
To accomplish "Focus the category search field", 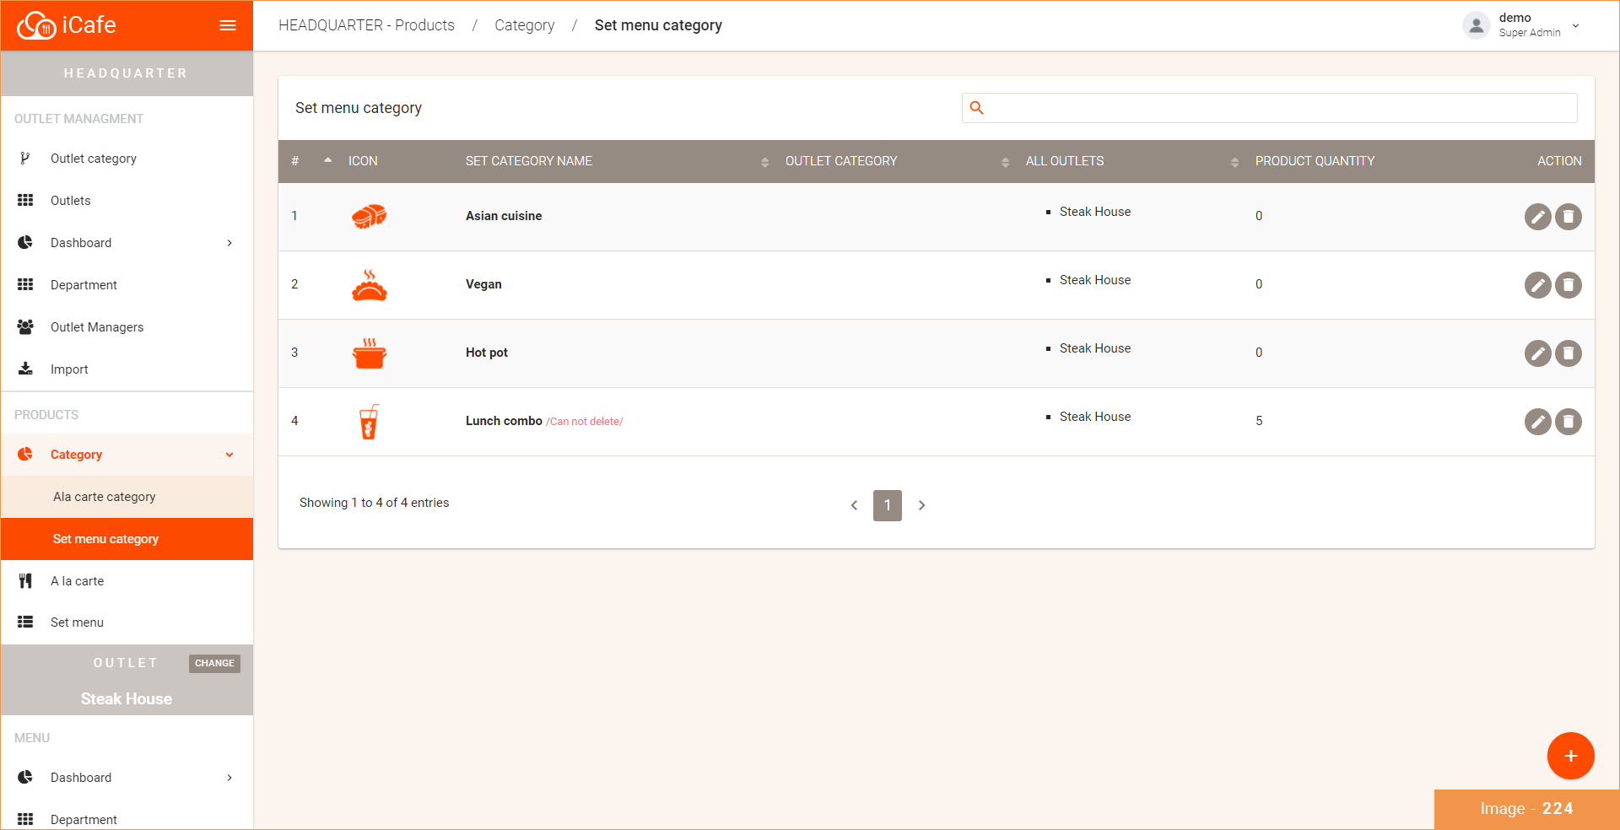I will click(x=1270, y=108).
